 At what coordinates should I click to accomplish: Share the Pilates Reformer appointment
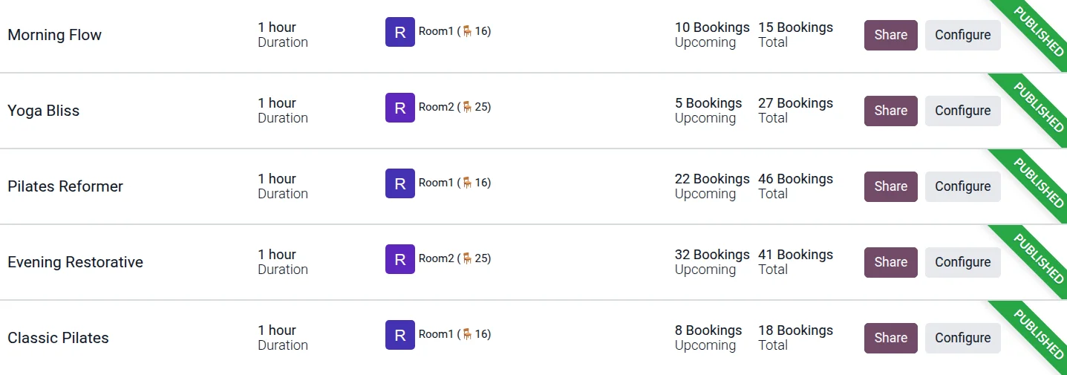point(890,186)
